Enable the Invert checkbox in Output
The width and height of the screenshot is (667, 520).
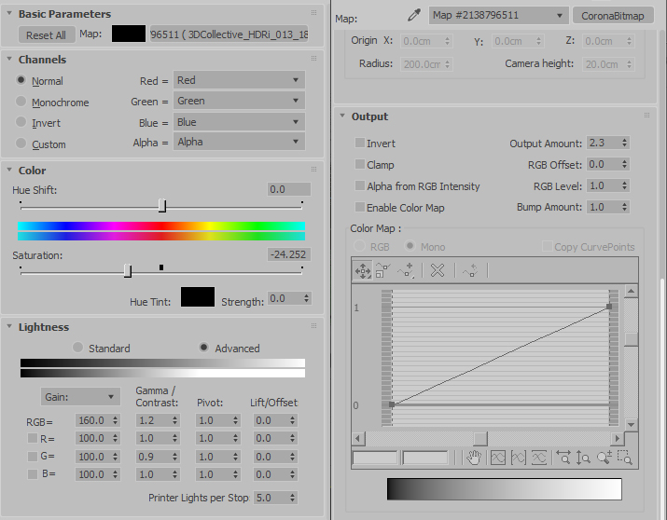pyautogui.click(x=360, y=143)
